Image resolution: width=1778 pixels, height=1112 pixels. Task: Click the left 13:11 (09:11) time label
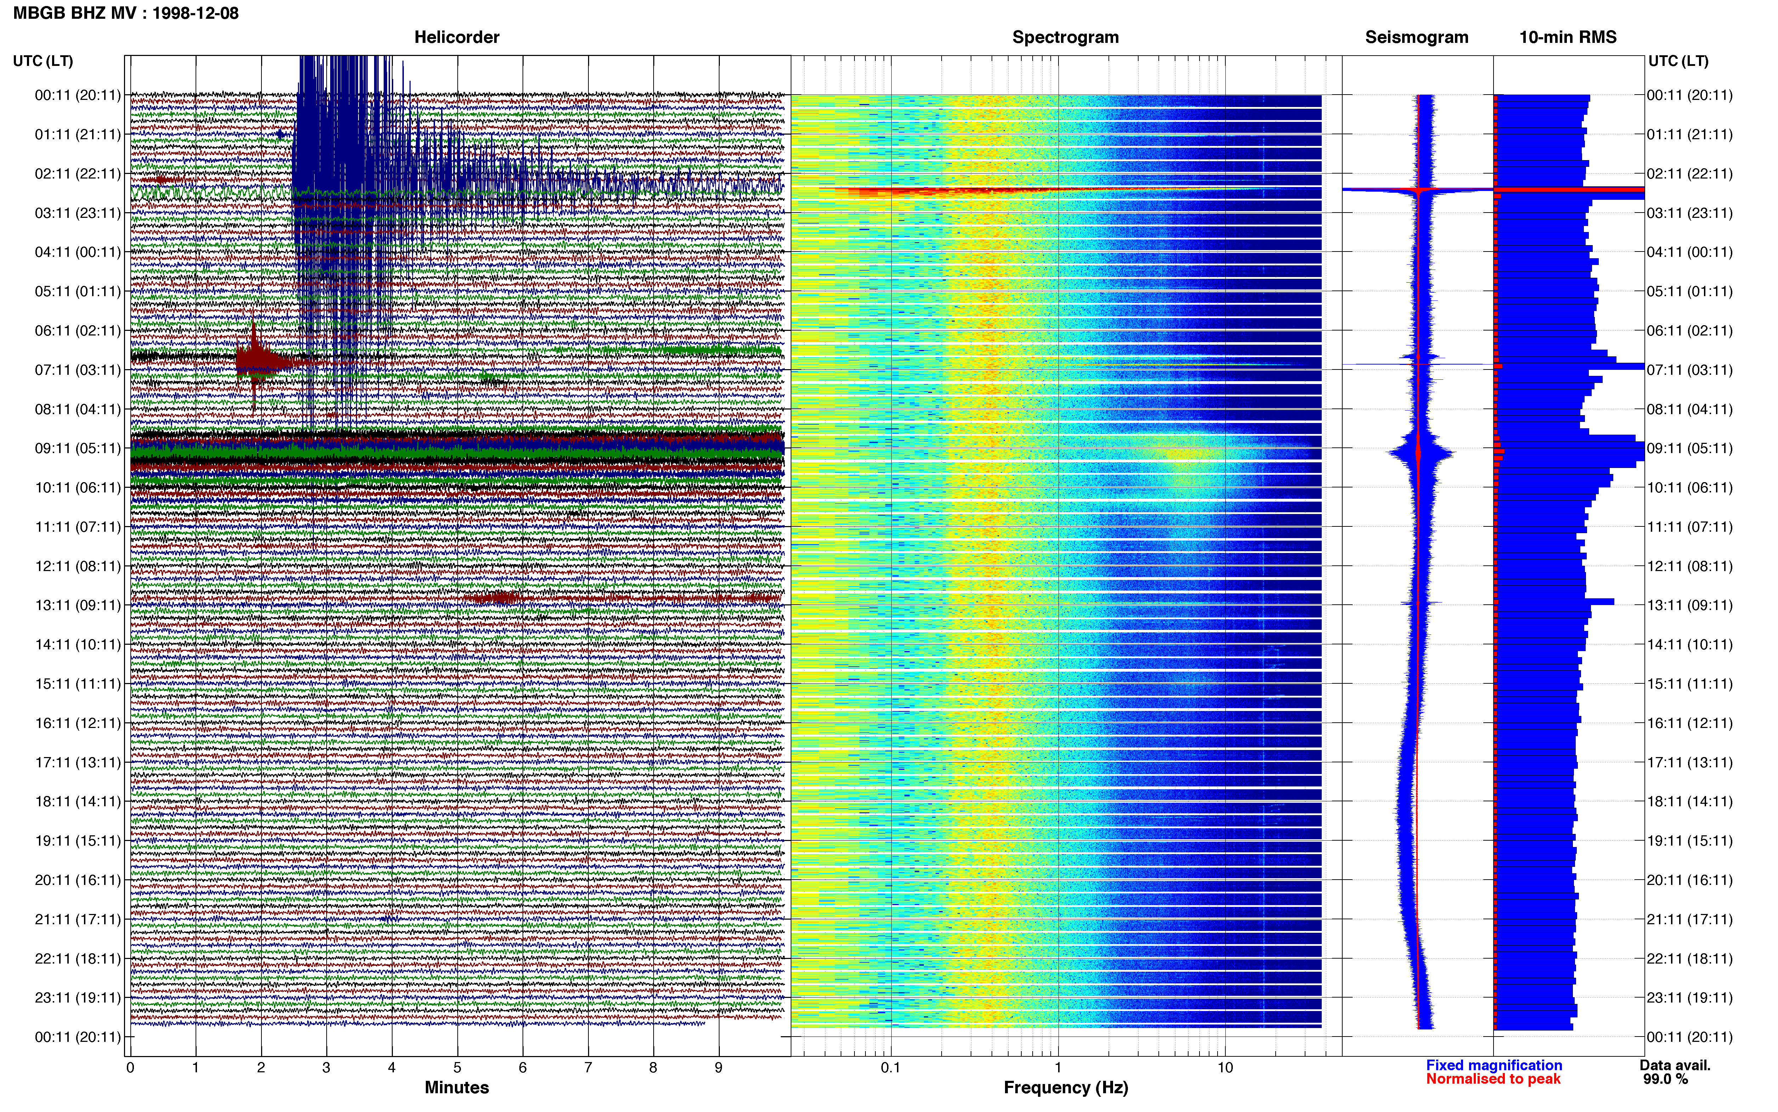point(77,605)
